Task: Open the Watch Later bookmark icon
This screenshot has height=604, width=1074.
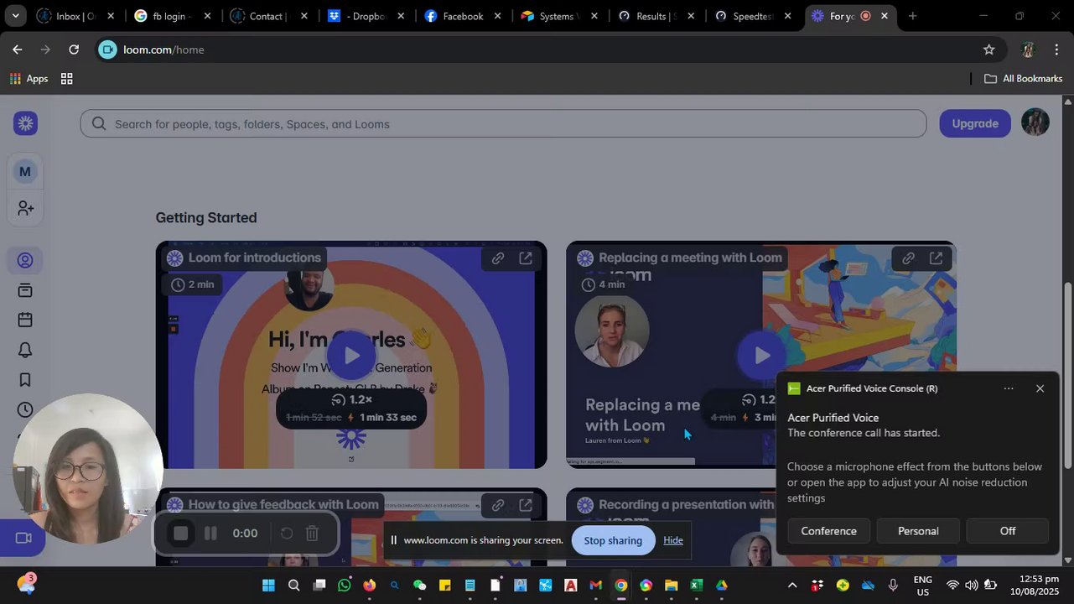Action: tap(25, 380)
